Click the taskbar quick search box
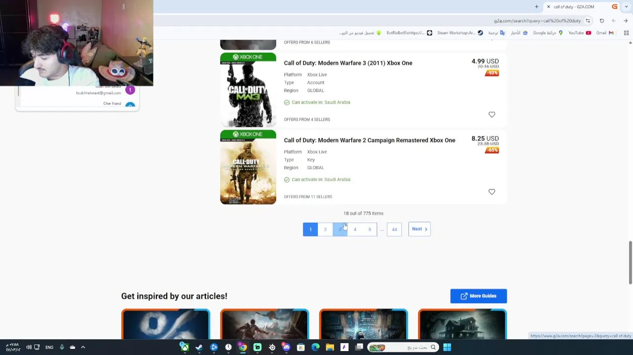This screenshot has height=355, width=633. (x=403, y=348)
